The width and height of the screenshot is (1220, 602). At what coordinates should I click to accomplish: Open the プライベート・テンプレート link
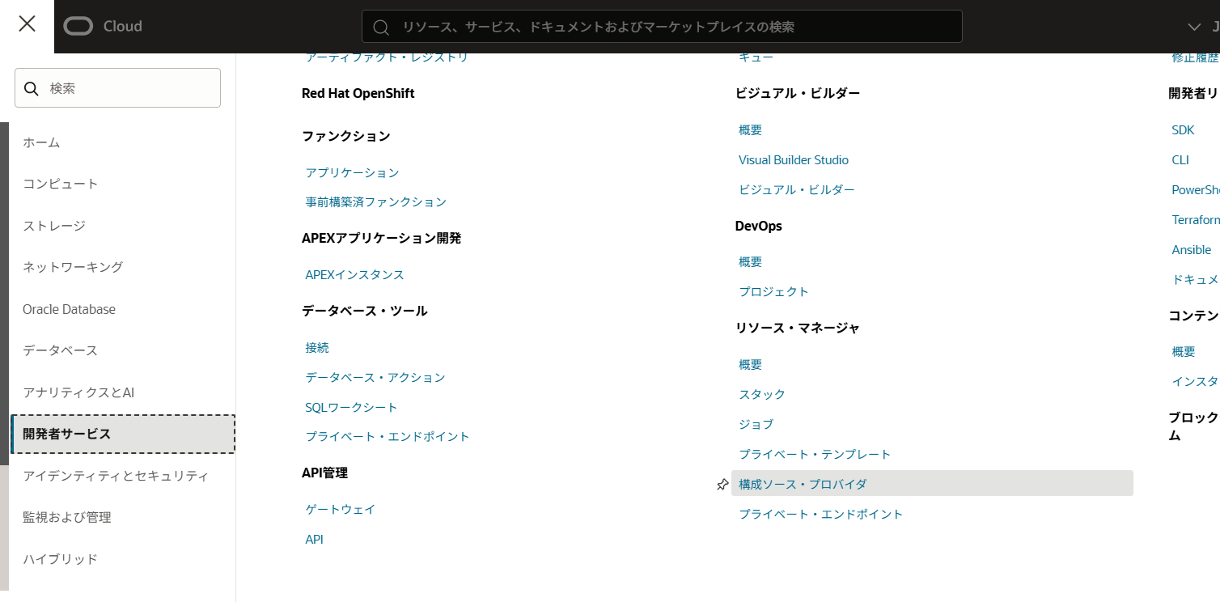pyautogui.click(x=815, y=455)
